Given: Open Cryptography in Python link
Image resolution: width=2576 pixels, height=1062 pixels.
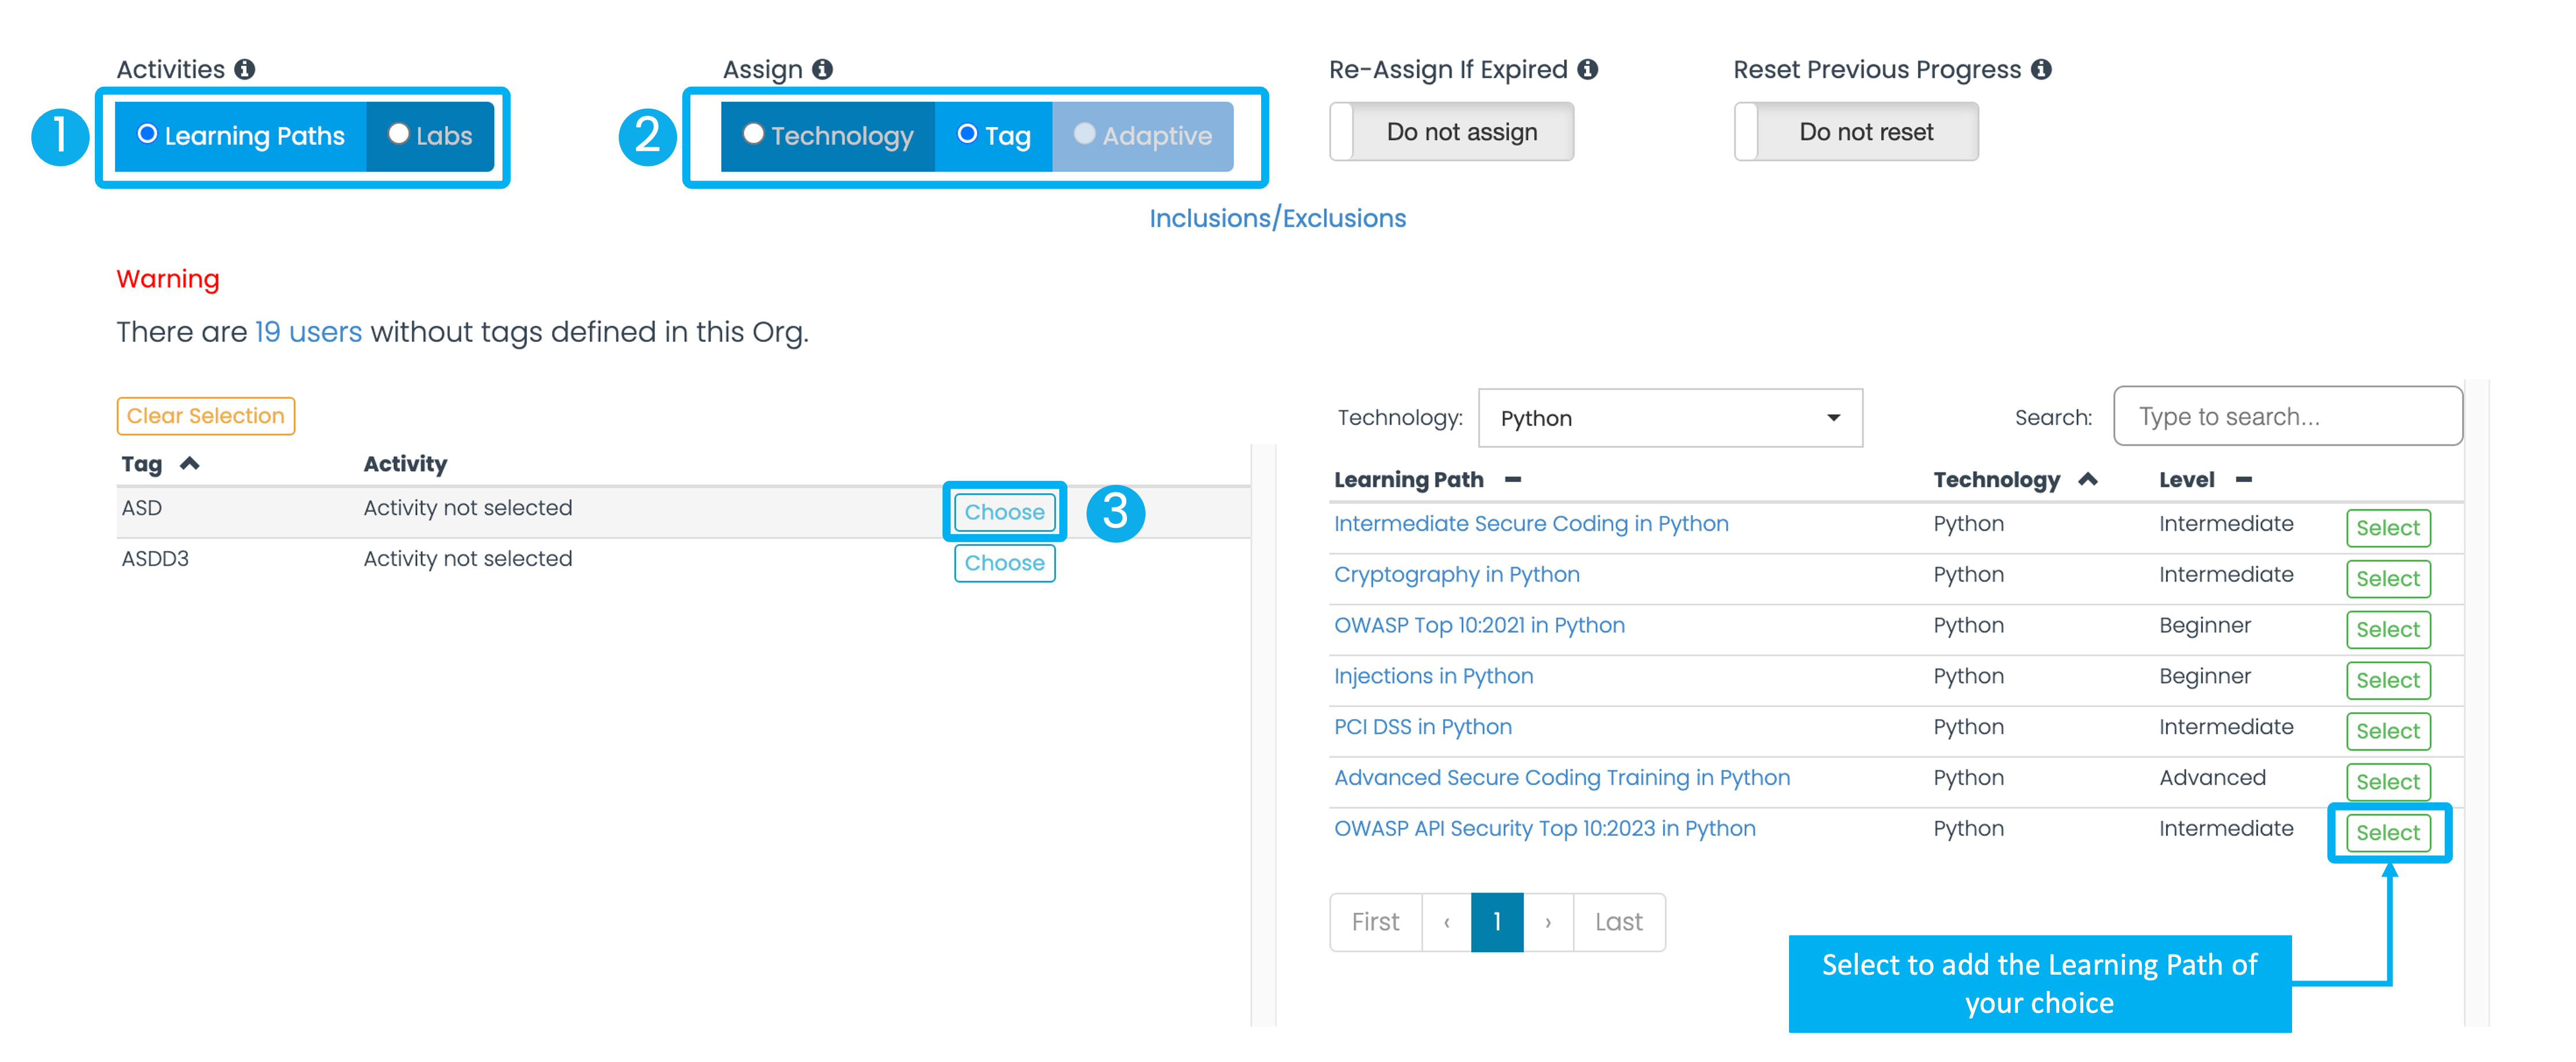Looking at the screenshot, I should [x=1457, y=575].
